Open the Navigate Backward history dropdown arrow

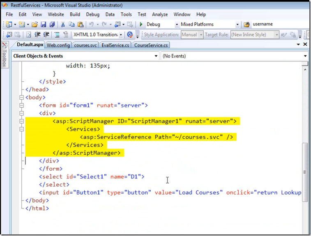tap(123, 25)
